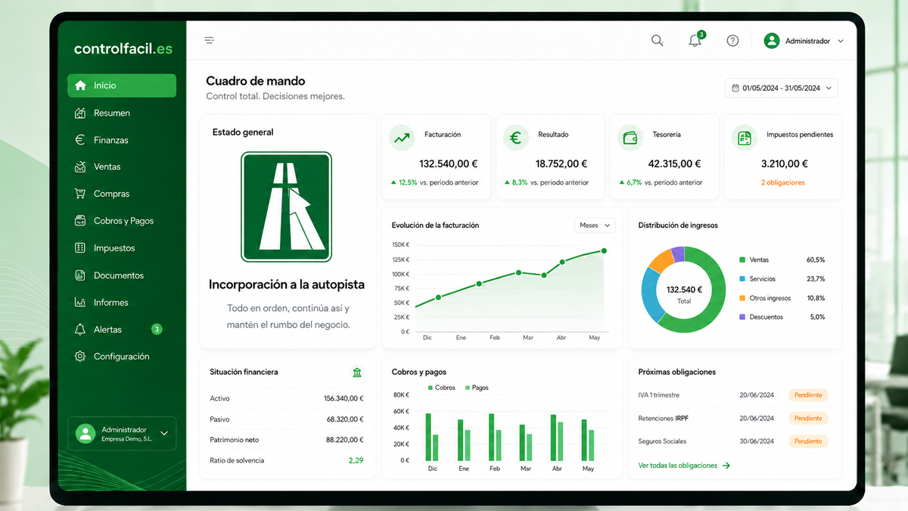
Task: Toggle the Pagos legend series
Action: (x=477, y=388)
